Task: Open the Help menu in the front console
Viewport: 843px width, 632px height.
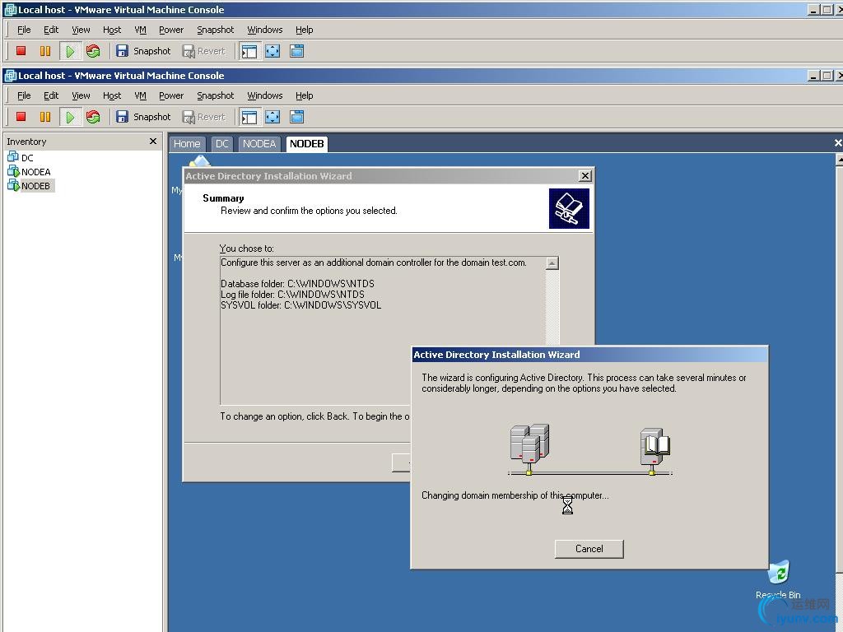Action: point(304,95)
